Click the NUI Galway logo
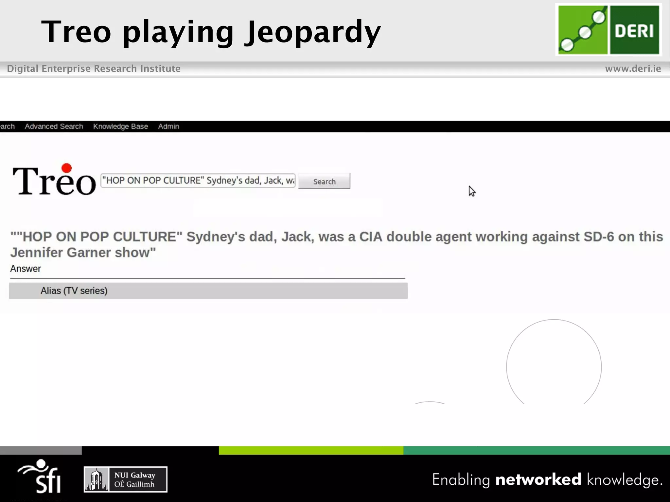Viewport: 670px width, 502px height. [x=125, y=479]
